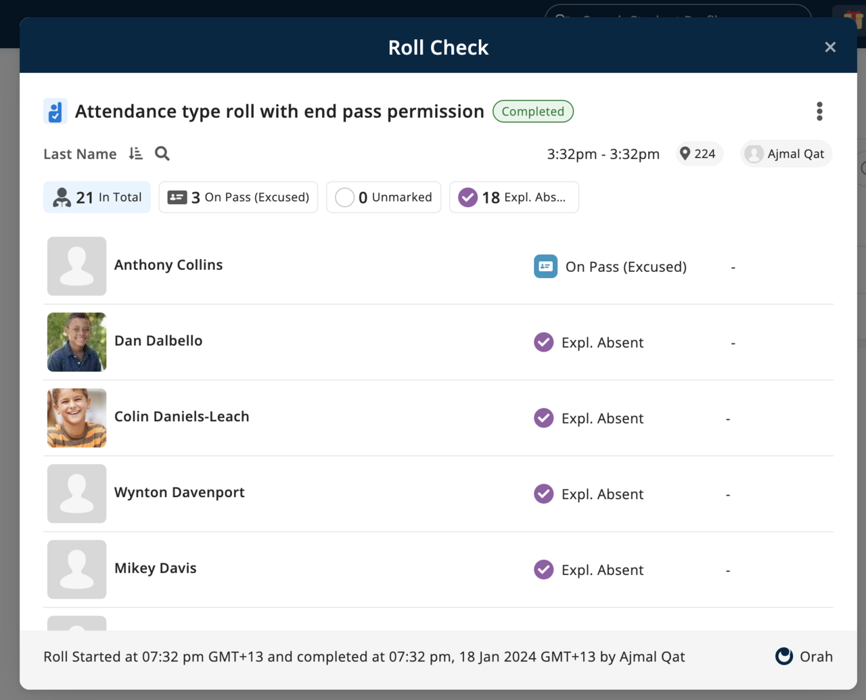Click Anthony Collins' On Pass status icon
The width and height of the screenshot is (866, 700).
(x=545, y=266)
